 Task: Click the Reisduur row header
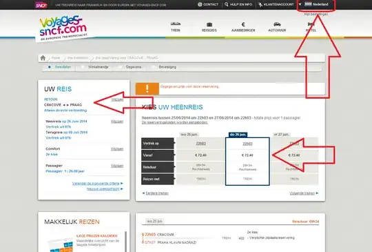coord(158,167)
